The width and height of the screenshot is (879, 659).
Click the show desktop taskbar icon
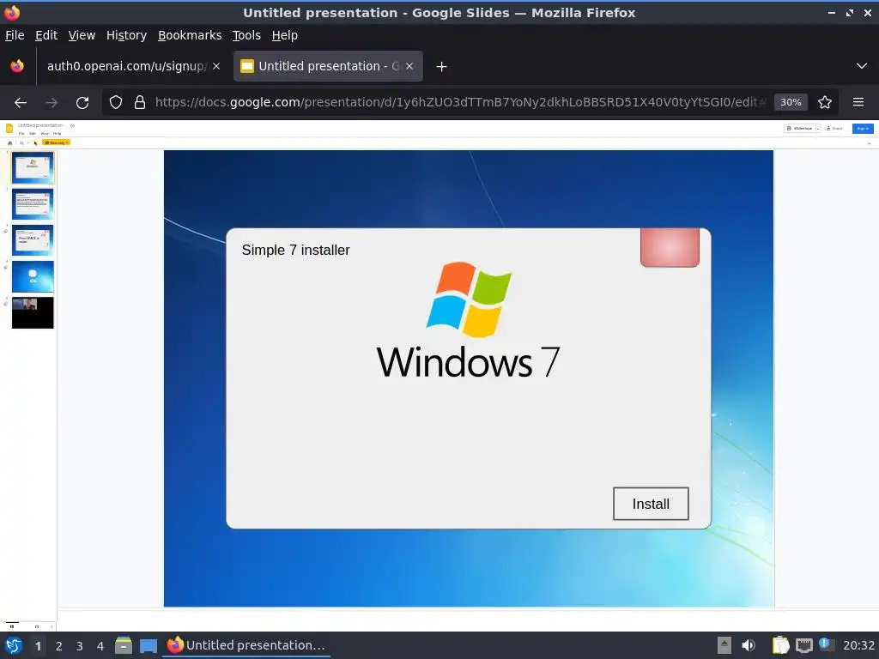click(149, 645)
